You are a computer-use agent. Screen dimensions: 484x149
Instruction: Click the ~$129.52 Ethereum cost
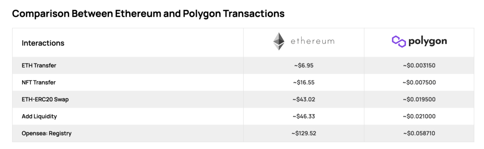(x=304, y=133)
